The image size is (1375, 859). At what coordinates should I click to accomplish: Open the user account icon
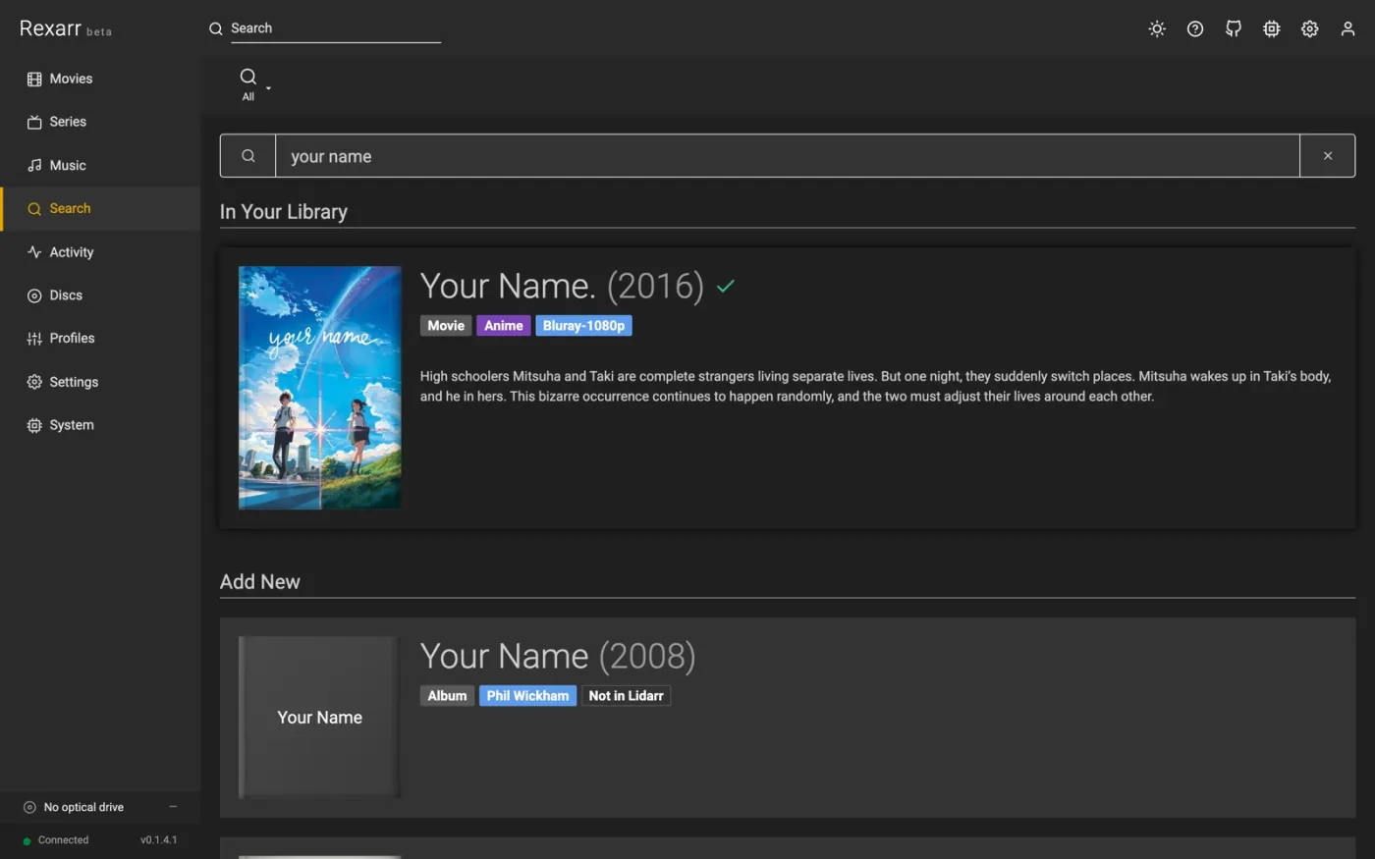pos(1348,28)
